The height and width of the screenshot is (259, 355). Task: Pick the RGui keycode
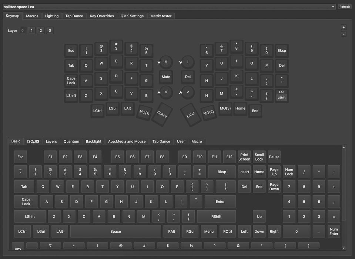click(190, 231)
